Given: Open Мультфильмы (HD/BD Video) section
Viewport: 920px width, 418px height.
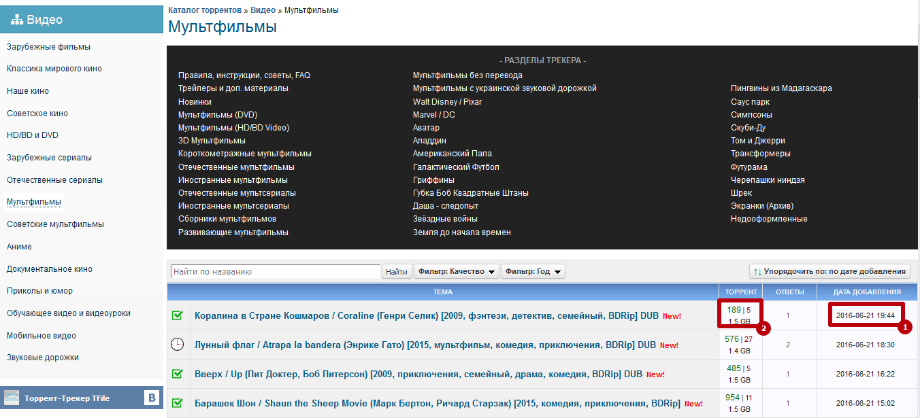Looking at the screenshot, I should pos(233,128).
